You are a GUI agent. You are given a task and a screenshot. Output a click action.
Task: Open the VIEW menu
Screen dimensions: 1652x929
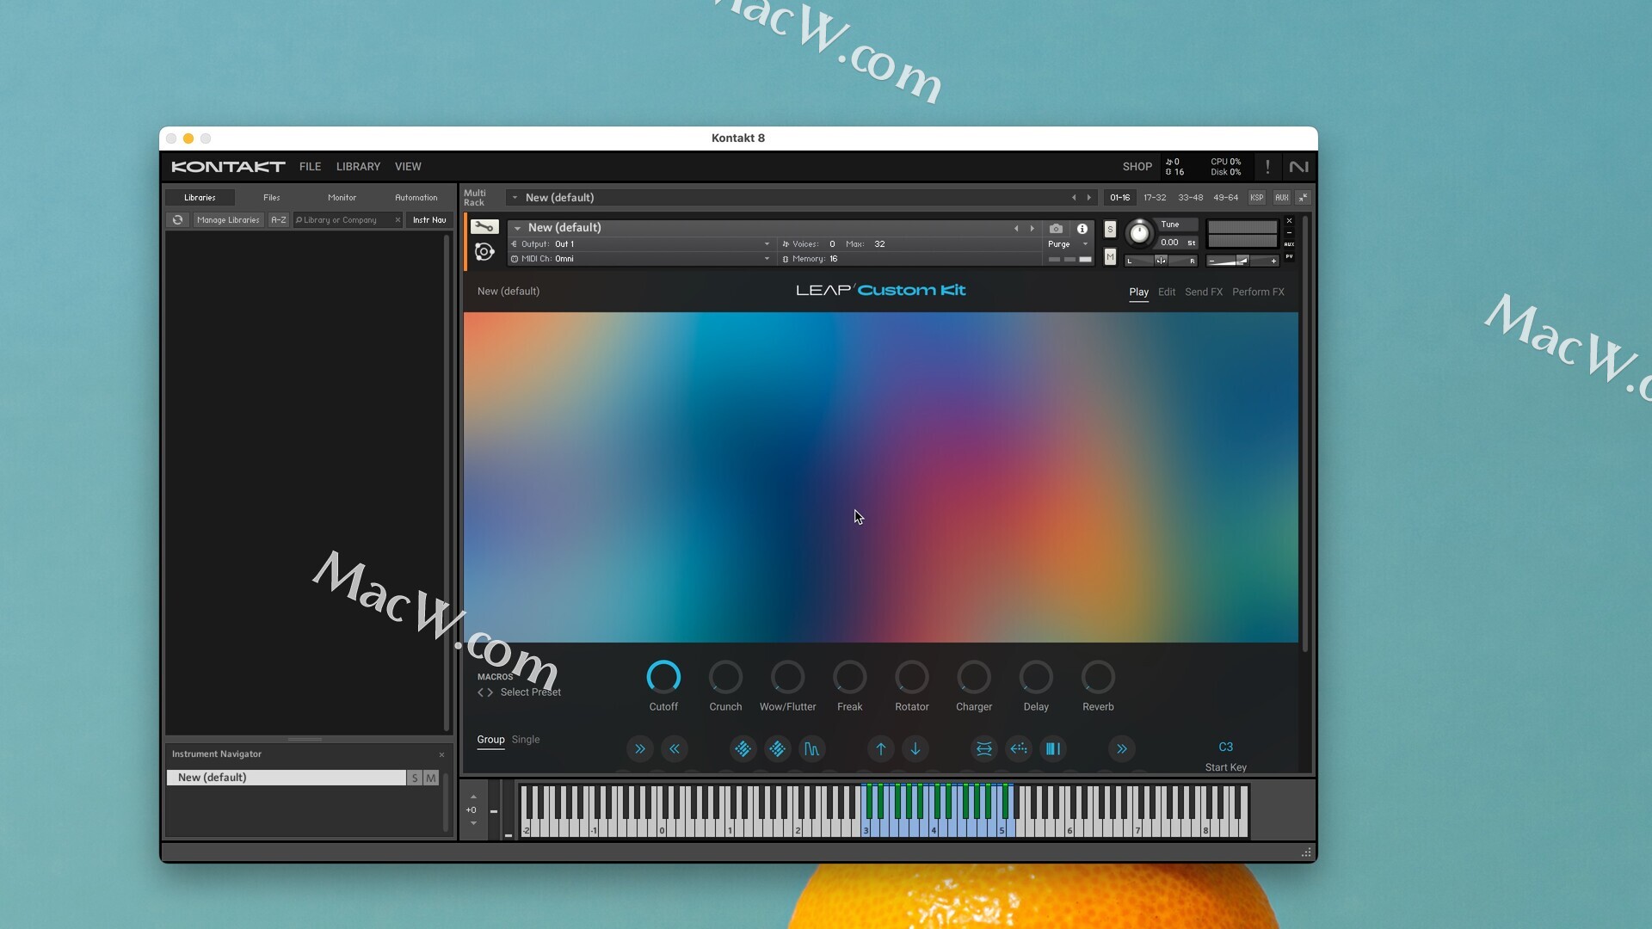pyautogui.click(x=408, y=167)
